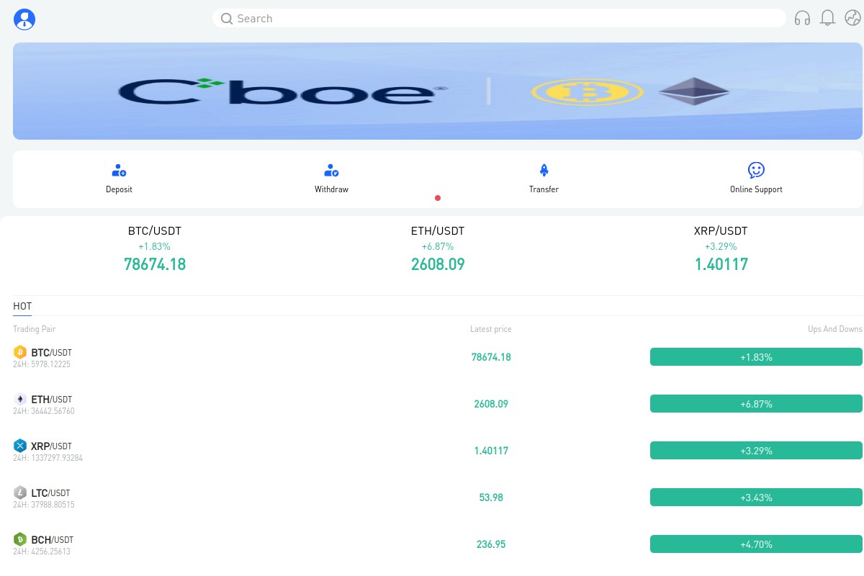Select the LTC/USDT pair name in list
The width and height of the screenshot is (864, 576).
pyautogui.click(x=52, y=493)
